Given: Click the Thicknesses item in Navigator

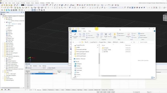Looking at the screenshot, I should point(10,26).
